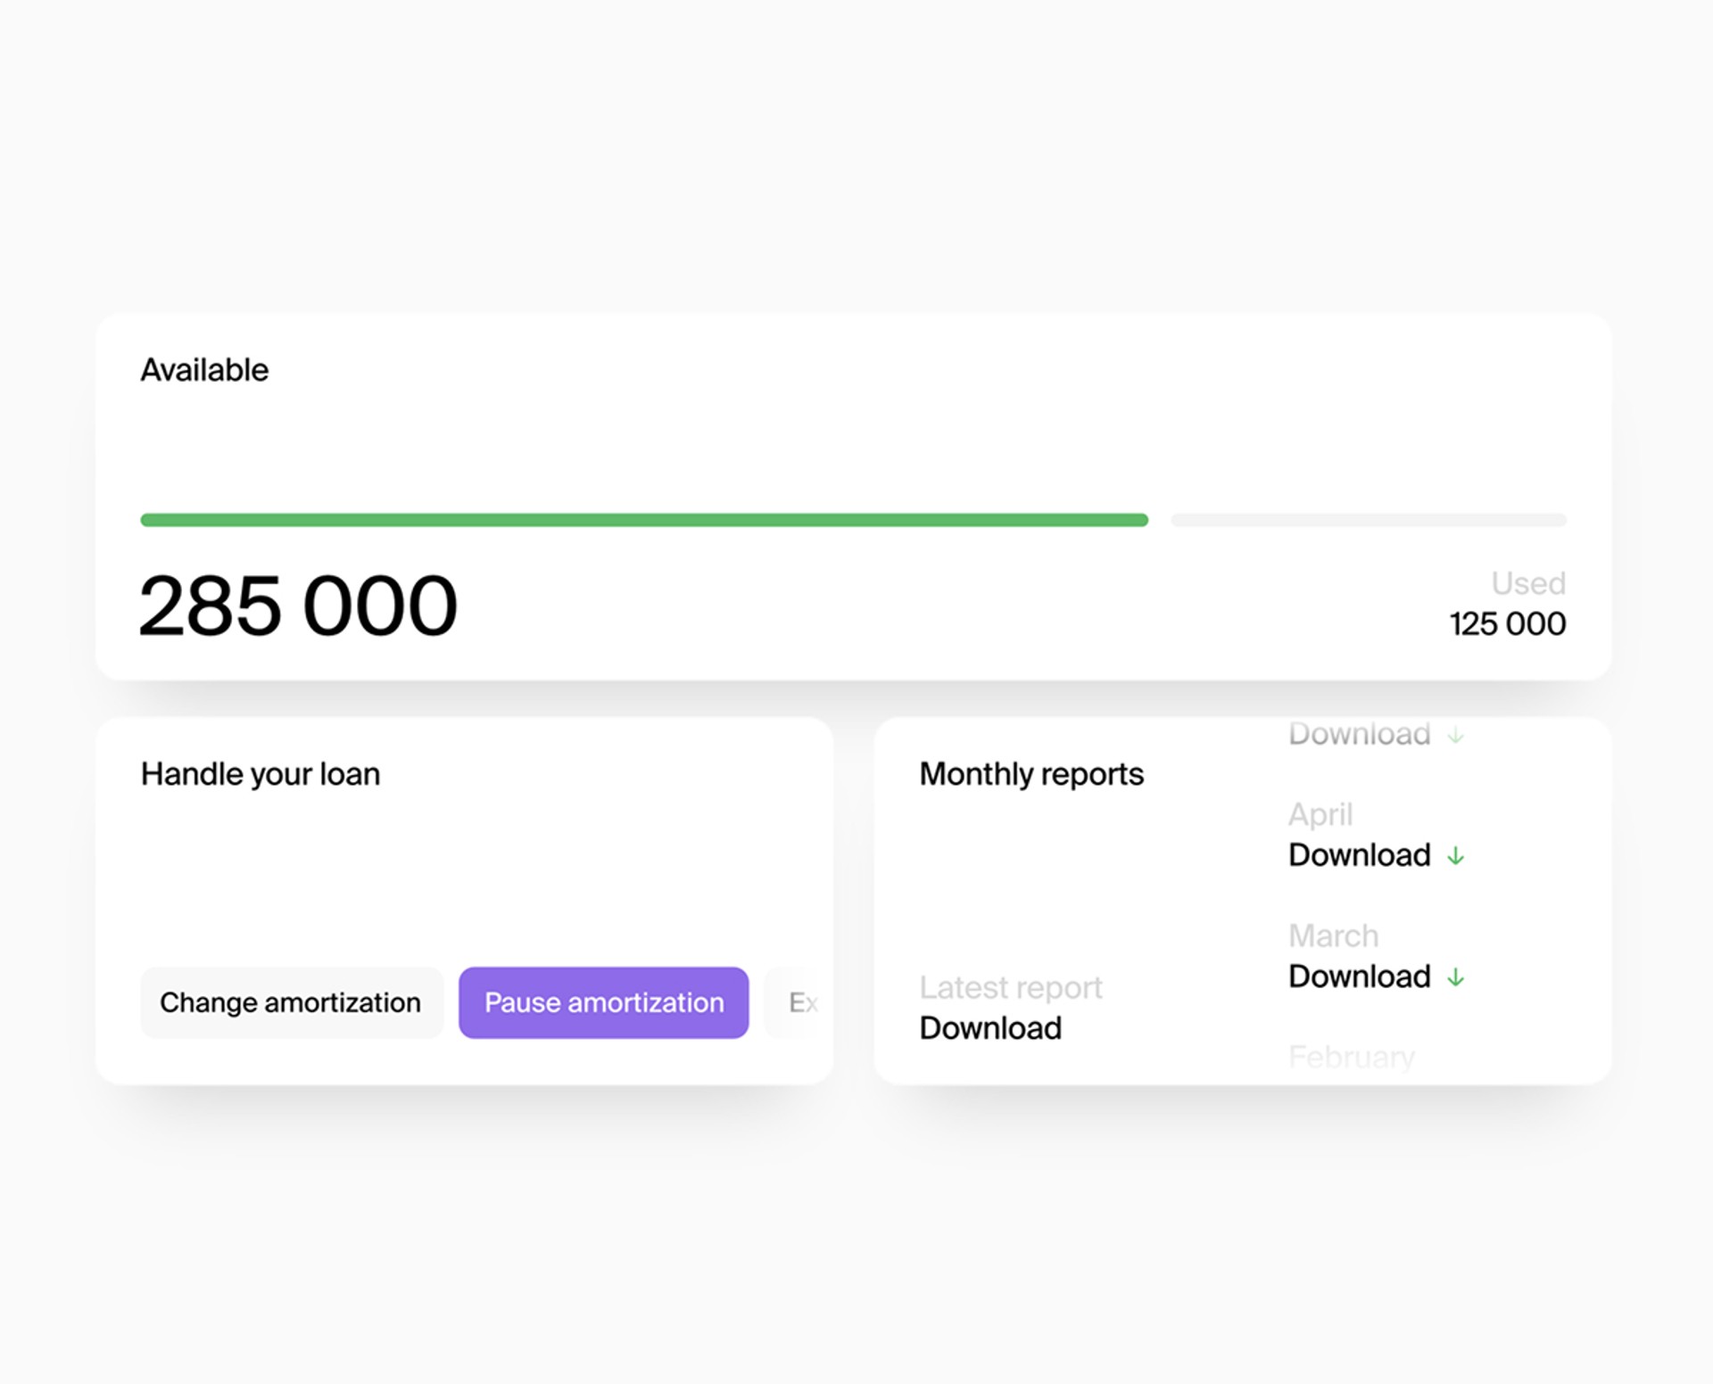The height and width of the screenshot is (1384, 1713).
Task: Click the grey used portion of the bar
Action: pos(1368,520)
